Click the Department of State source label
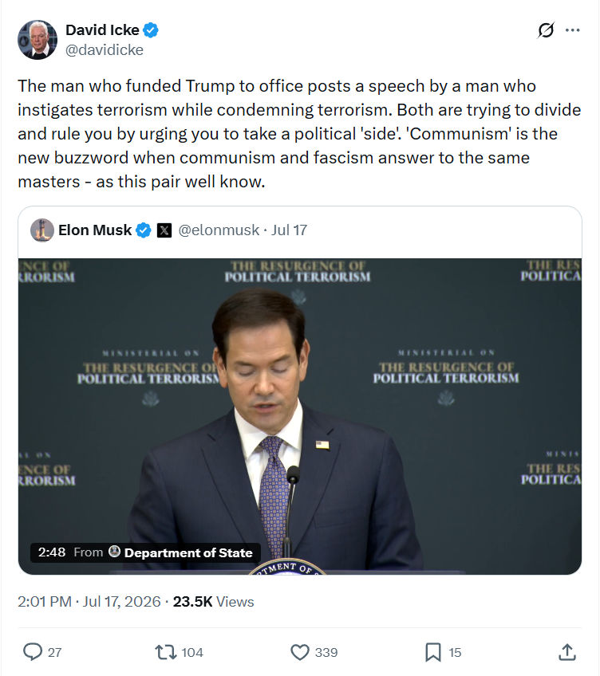 188,552
